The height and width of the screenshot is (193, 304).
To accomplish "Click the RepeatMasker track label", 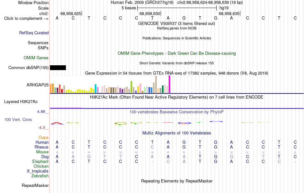I will 35,185.
